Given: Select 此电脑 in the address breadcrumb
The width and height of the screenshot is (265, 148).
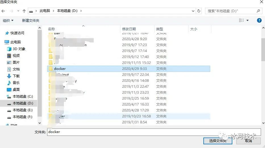Looking at the screenshot, I should point(45,11).
